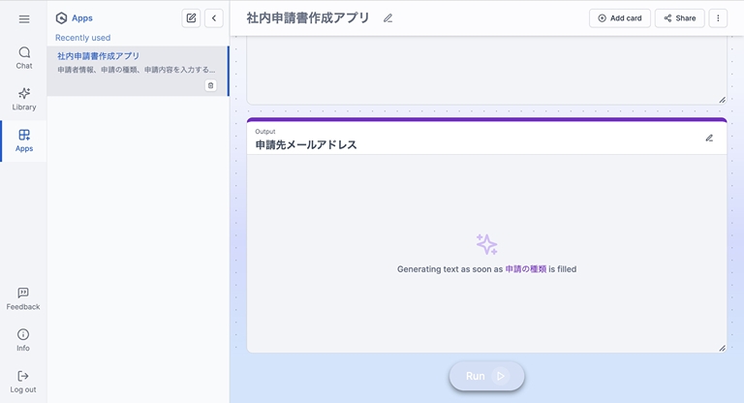Go to Chat in sidebar
This screenshot has width=744, height=403.
[23, 57]
